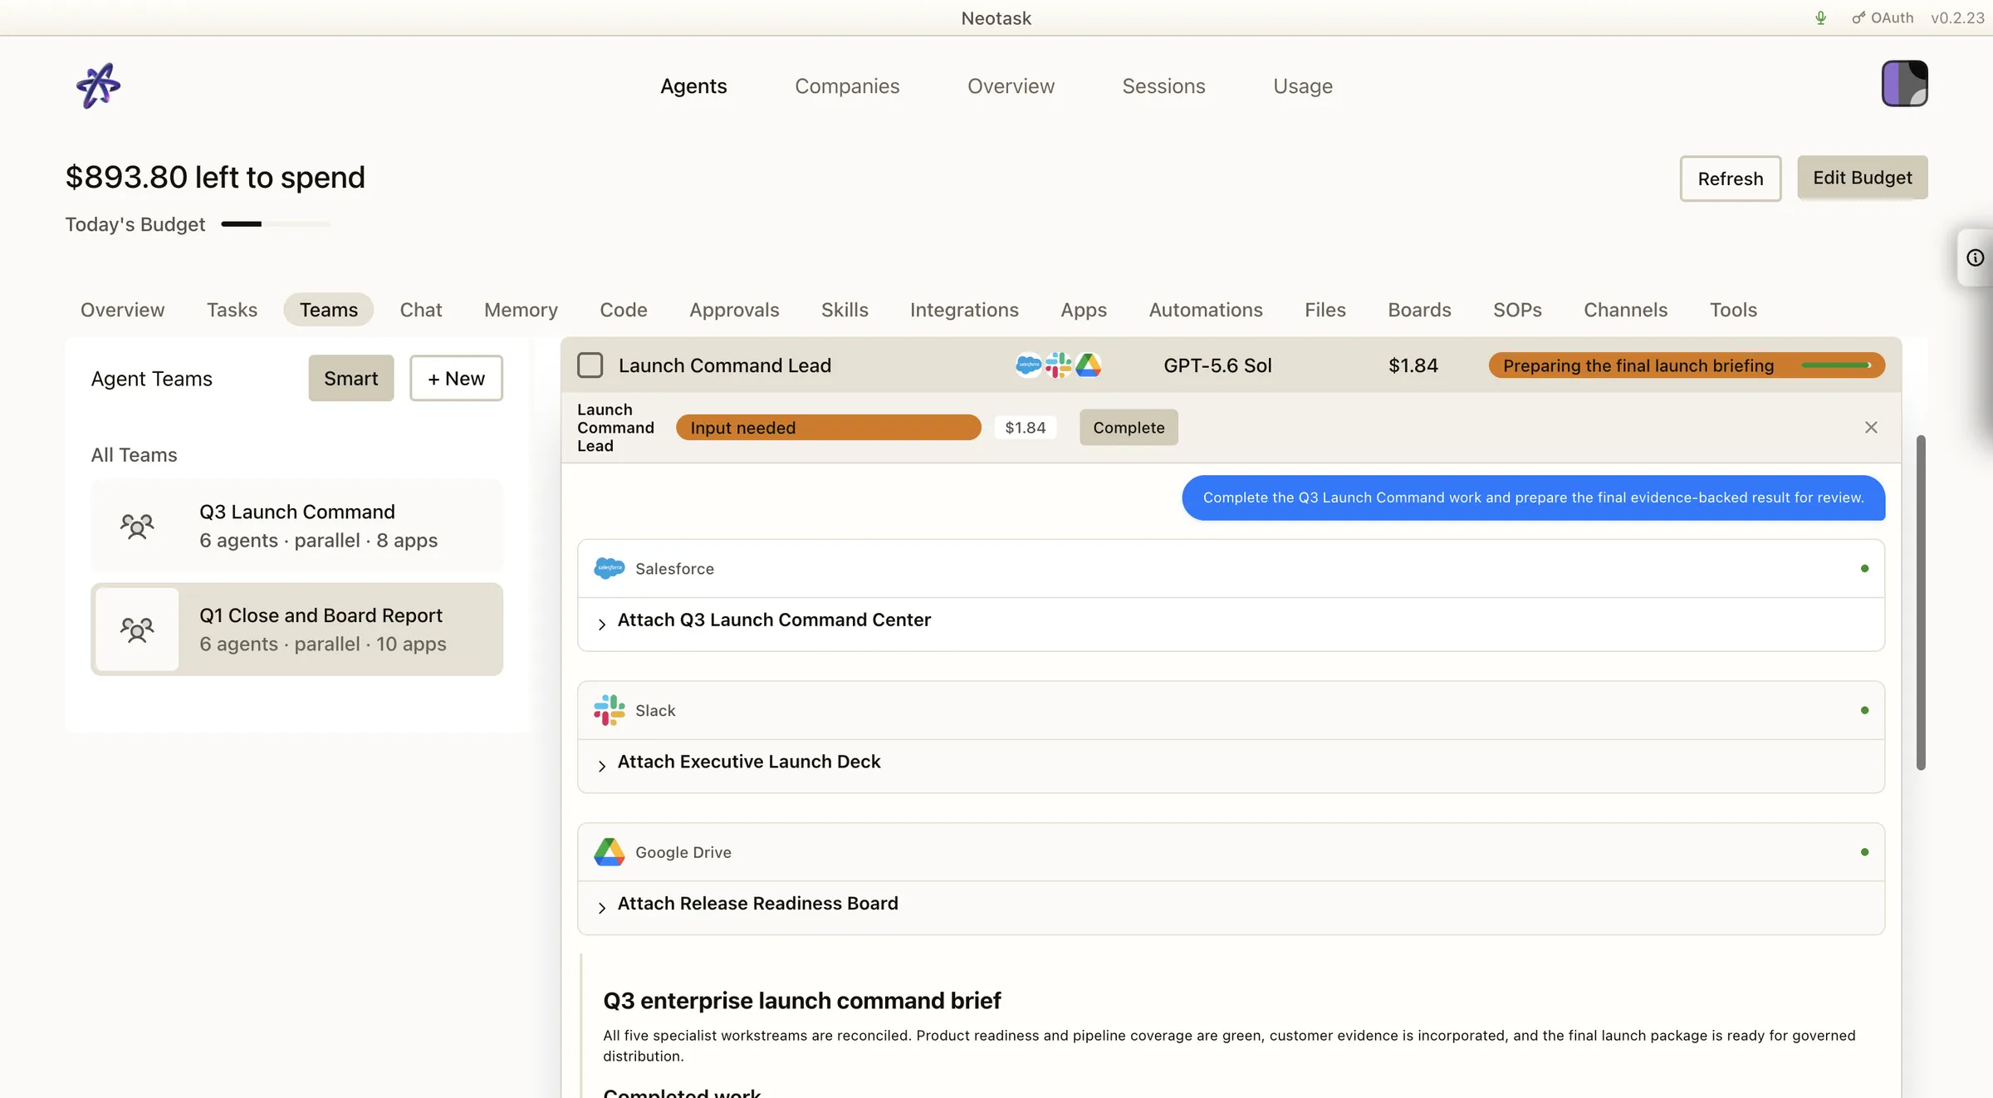
Task: Go to the Usage page
Action: pos(1302,86)
